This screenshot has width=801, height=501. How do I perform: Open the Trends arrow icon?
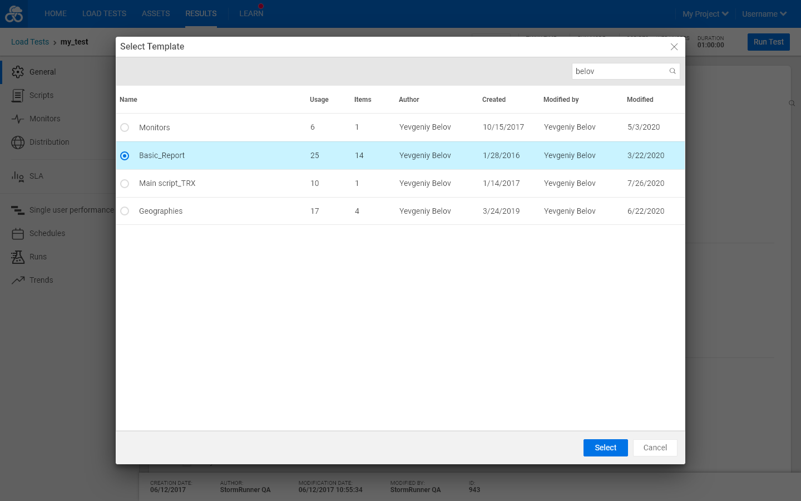[18, 280]
